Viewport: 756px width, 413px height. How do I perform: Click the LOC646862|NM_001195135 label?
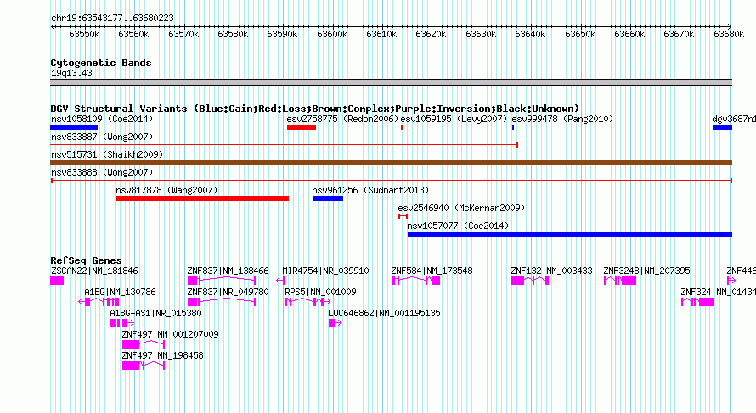pyautogui.click(x=384, y=314)
